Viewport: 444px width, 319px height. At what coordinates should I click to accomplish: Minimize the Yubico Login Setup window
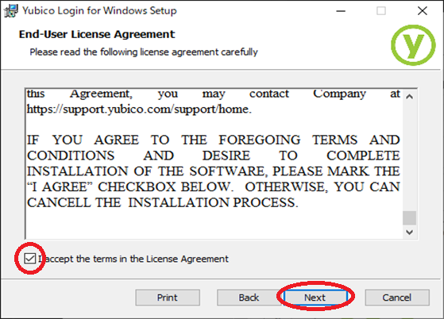pos(341,11)
